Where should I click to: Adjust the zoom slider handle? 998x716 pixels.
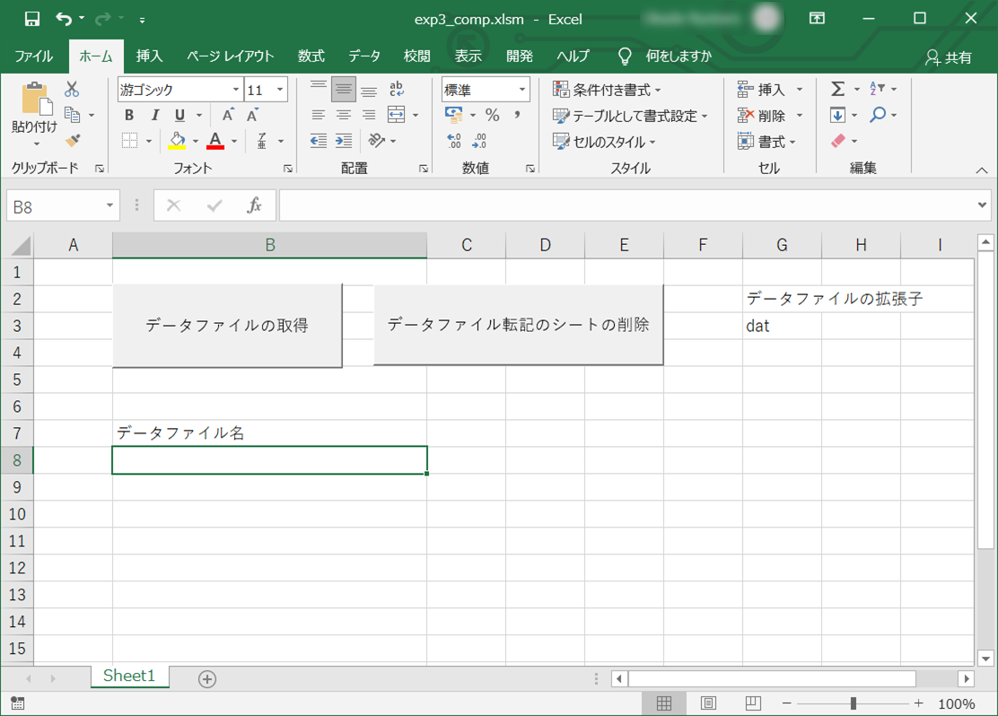click(x=853, y=703)
